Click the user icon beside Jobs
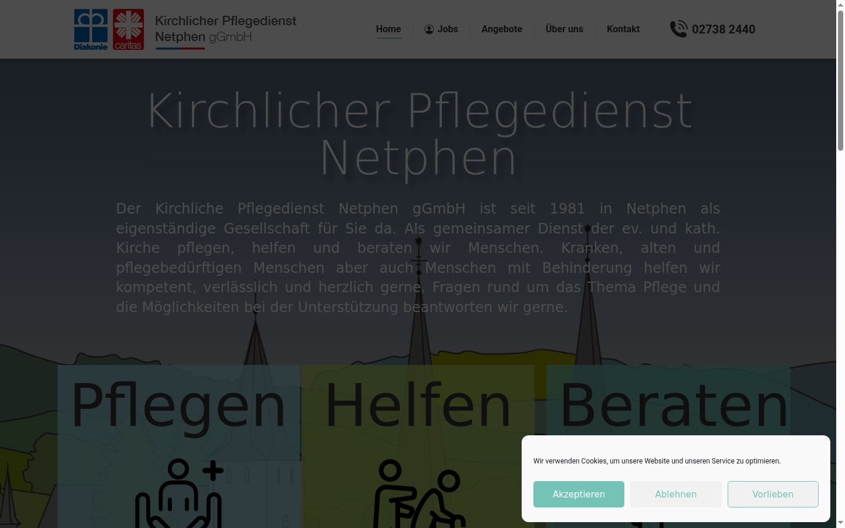The image size is (845, 528). 429,29
